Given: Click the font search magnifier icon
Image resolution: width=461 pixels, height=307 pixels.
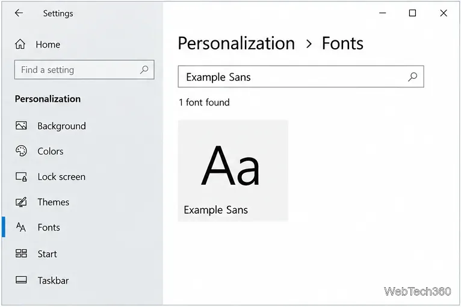Looking at the screenshot, I should coord(413,77).
